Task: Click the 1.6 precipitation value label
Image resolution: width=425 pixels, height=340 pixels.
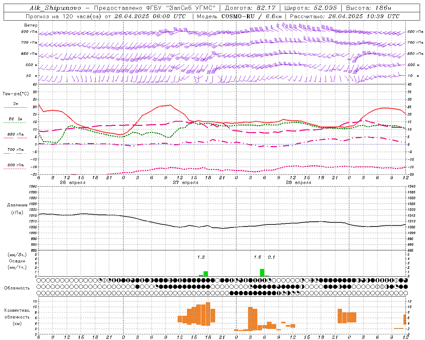Action: tap(257, 257)
